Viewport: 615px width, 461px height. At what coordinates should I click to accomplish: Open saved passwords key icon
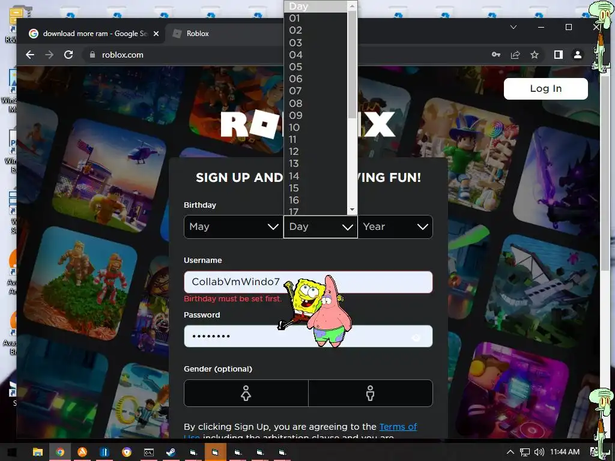(x=495, y=55)
